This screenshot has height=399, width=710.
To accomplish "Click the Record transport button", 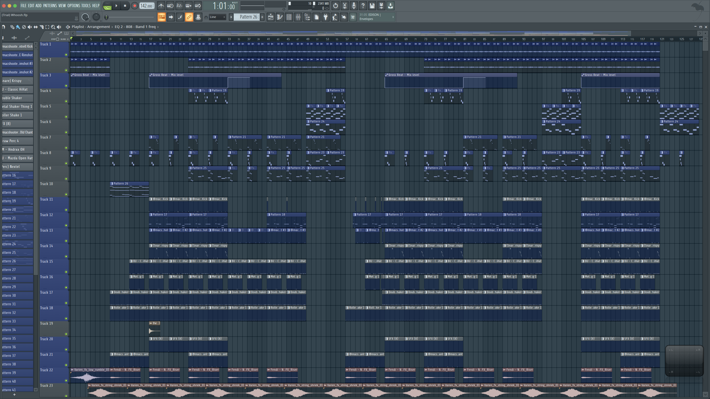I will click(x=135, y=6).
